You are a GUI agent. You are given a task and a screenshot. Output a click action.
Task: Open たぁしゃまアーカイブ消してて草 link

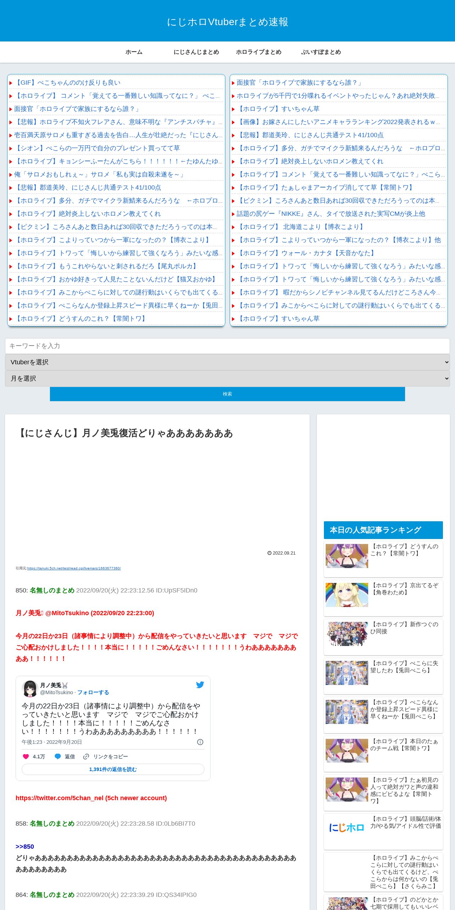pyautogui.click(x=326, y=187)
